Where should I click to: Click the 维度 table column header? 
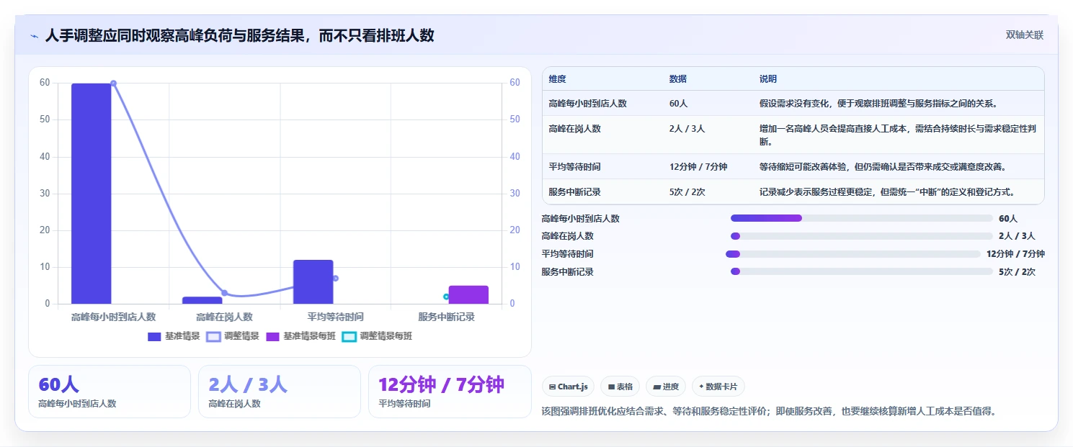(557, 79)
